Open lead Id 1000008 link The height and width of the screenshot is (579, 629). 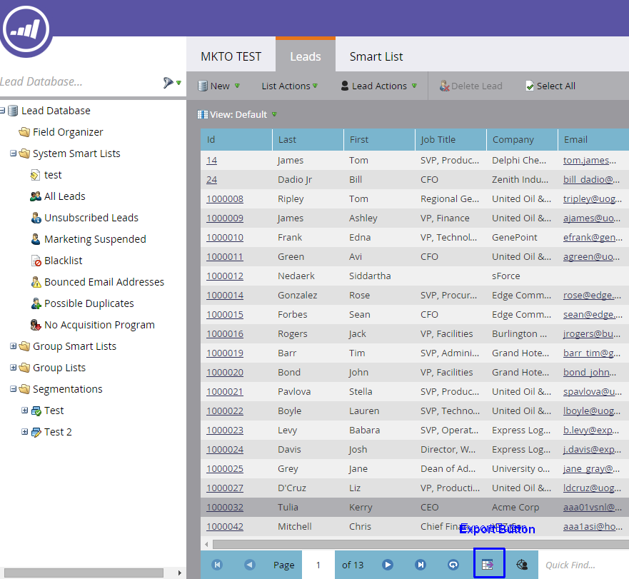coord(225,199)
